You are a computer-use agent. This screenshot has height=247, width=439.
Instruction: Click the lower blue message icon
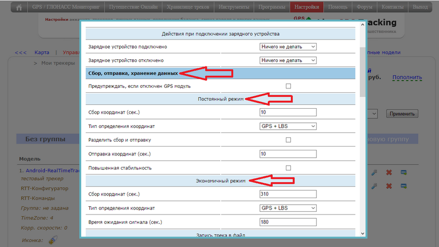[x=403, y=186]
